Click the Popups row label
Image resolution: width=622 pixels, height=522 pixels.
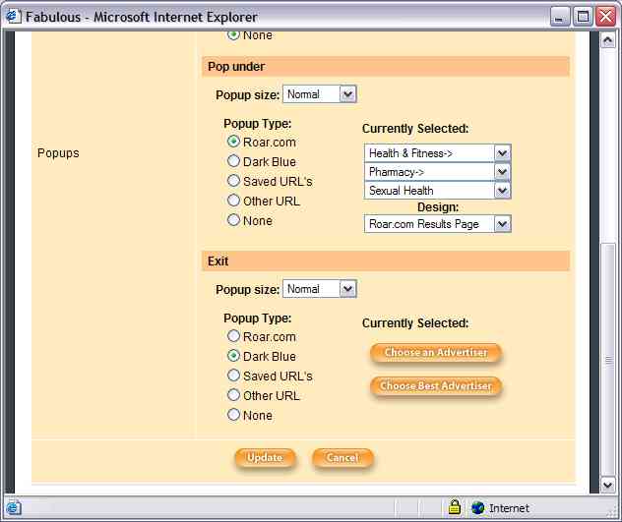[58, 153]
